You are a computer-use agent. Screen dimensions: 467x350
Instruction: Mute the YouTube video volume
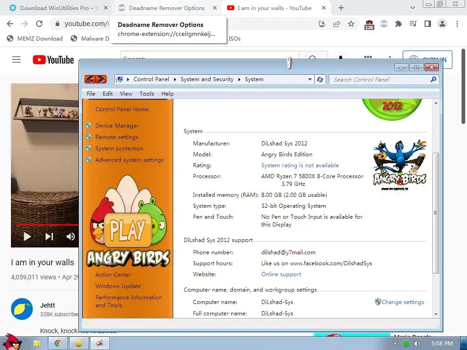[70, 237]
